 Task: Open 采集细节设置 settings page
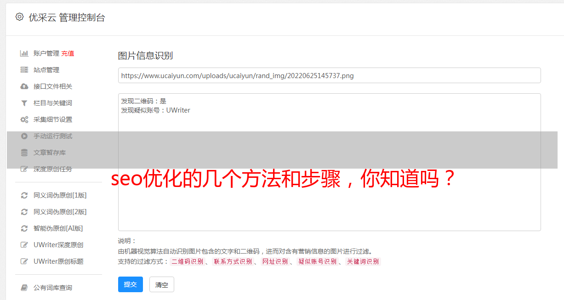point(53,119)
